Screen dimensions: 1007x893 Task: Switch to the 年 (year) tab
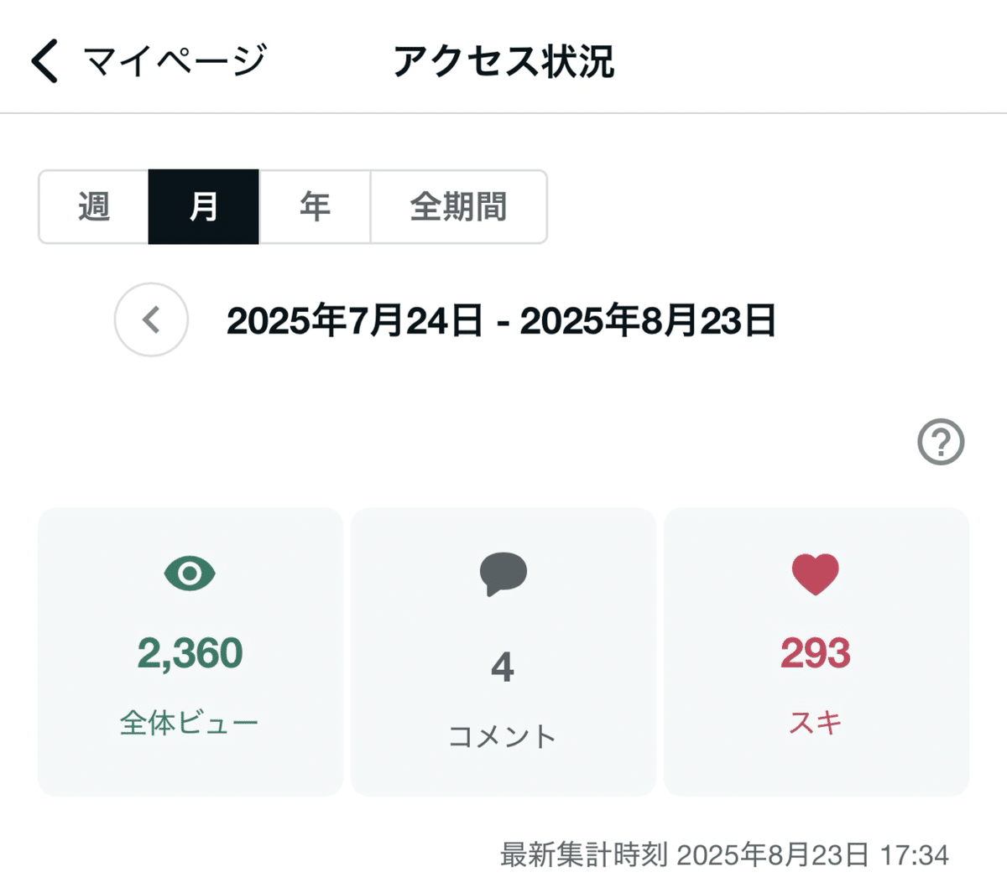pyautogui.click(x=315, y=207)
